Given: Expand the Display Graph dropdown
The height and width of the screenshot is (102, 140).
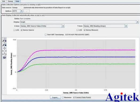Looking at the screenshot, I should [x=138, y=22].
